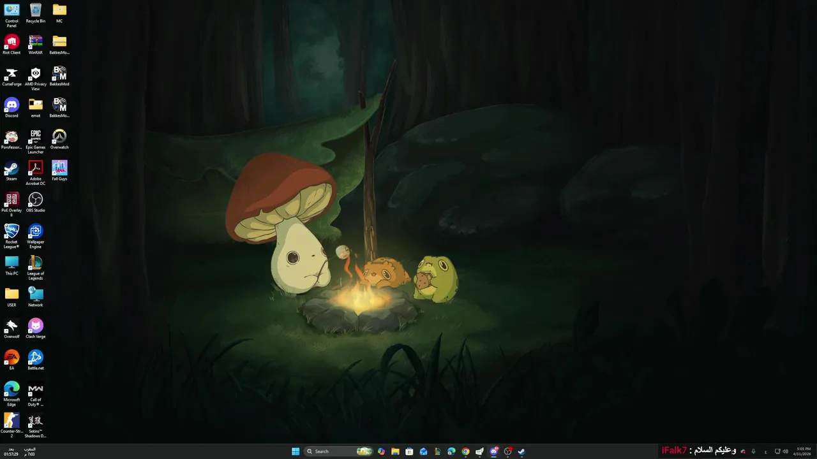The width and height of the screenshot is (817, 459).
Task: Open Adobe Acrobat DC
Action: pos(36,173)
